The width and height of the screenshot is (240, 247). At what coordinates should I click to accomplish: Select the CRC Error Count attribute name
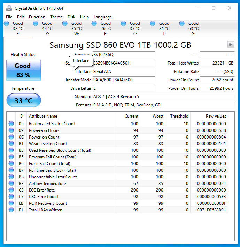click(x=44, y=197)
